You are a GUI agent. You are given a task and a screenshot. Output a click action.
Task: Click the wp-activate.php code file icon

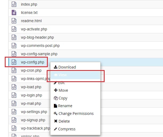pyautogui.click(x=14, y=29)
